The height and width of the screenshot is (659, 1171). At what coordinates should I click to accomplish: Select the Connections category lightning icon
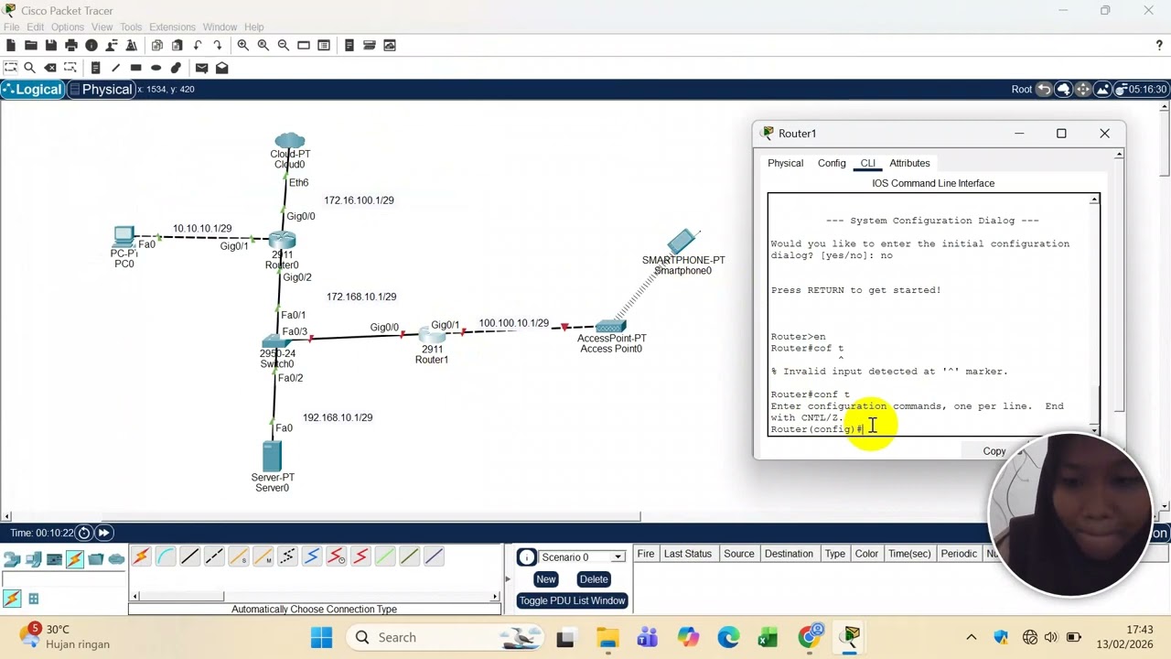pos(75,559)
